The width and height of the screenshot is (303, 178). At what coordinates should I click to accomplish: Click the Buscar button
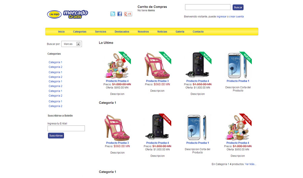click(238, 7)
